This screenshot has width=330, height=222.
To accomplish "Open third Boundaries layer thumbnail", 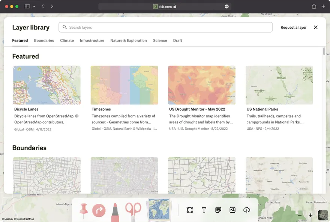I will (x=202, y=175).
